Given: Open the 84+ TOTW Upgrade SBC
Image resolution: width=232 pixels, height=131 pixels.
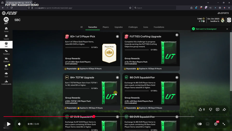Looking at the screenshot, I should (x=92, y=92).
